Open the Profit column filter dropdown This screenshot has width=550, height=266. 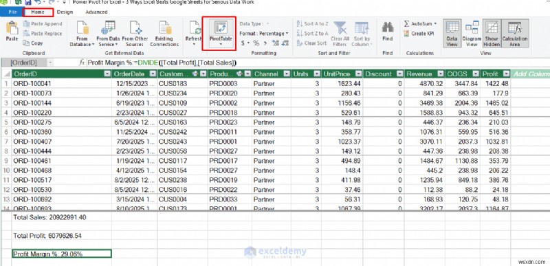coord(506,74)
